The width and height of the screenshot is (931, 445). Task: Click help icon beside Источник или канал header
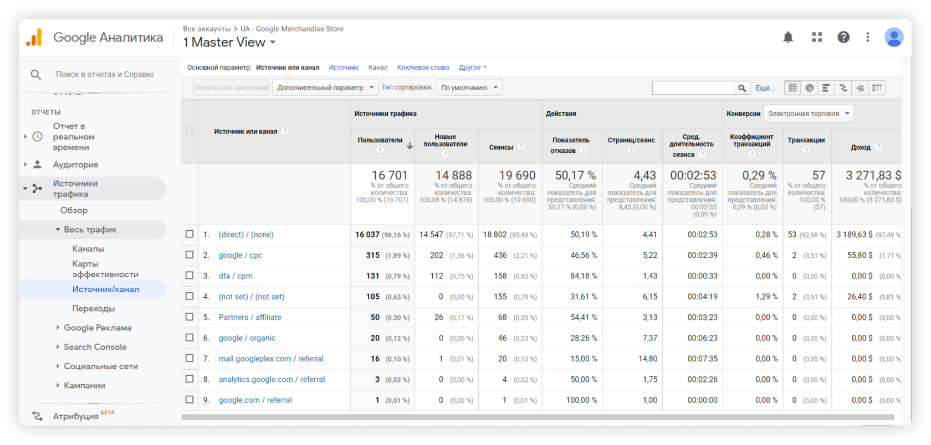[285, 131]
